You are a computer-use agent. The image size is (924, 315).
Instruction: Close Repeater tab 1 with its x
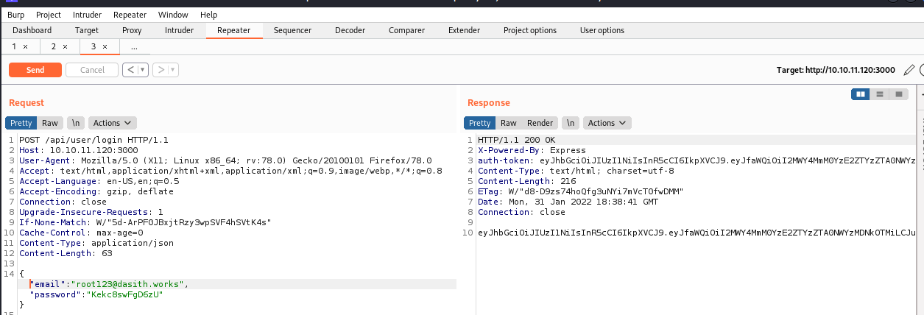(25, 46)
